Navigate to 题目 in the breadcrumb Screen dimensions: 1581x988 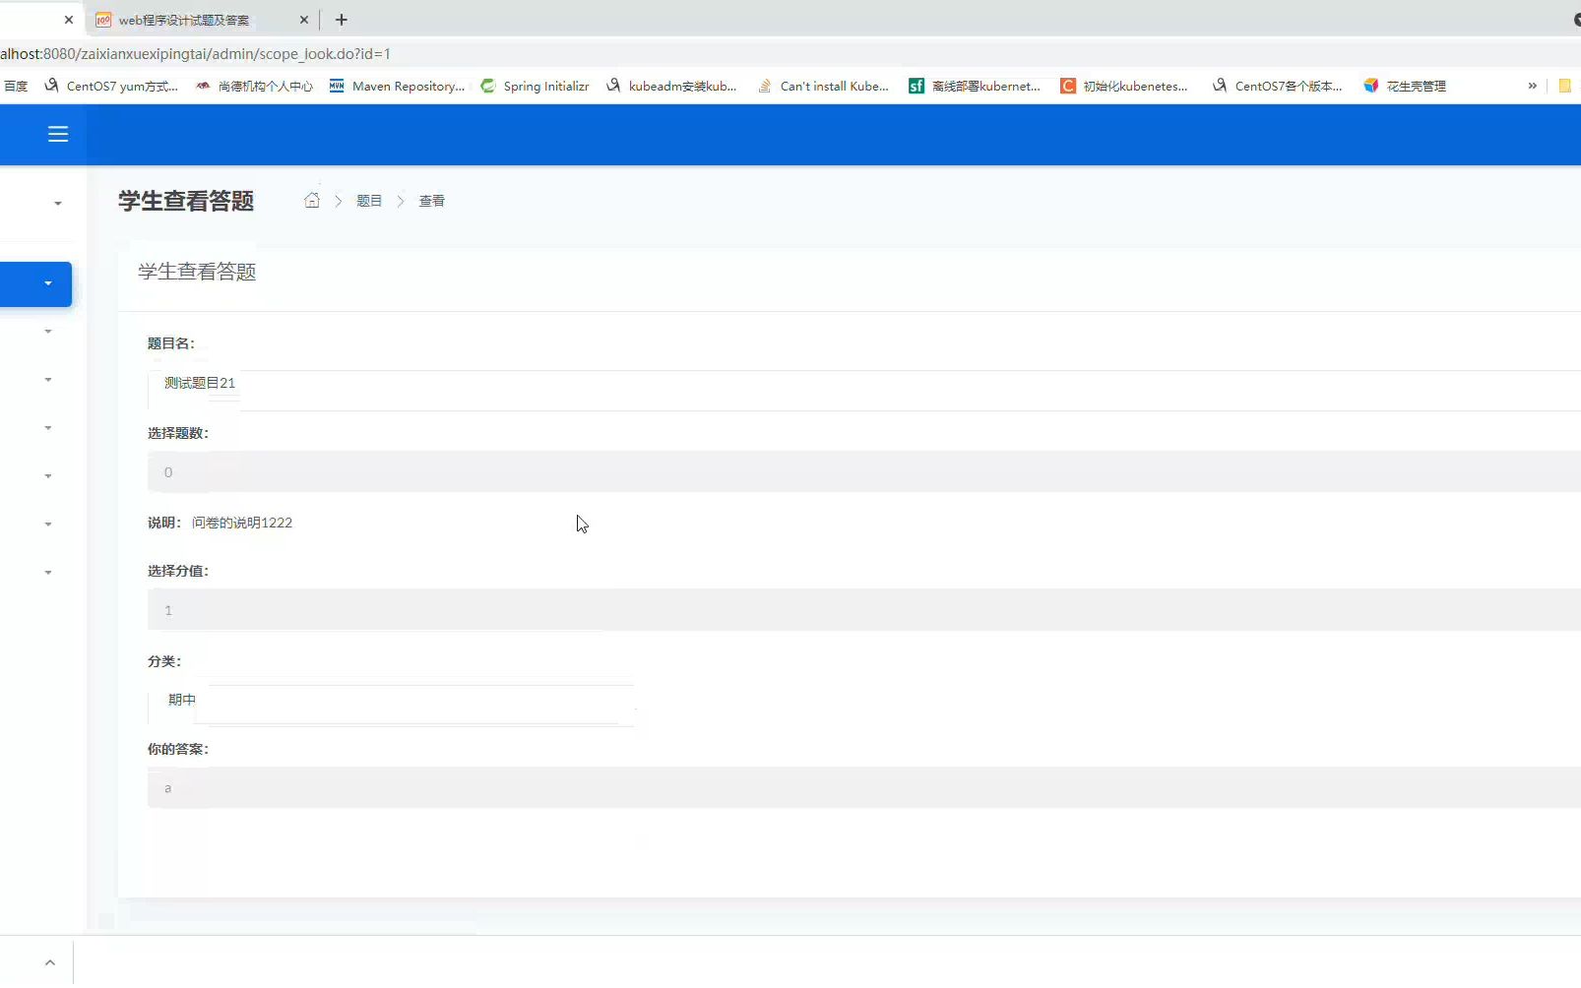[x=369, y=200]
